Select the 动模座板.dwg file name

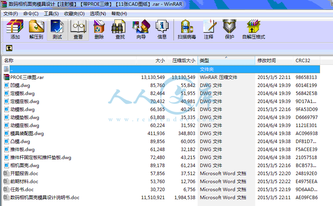point(25,125)
